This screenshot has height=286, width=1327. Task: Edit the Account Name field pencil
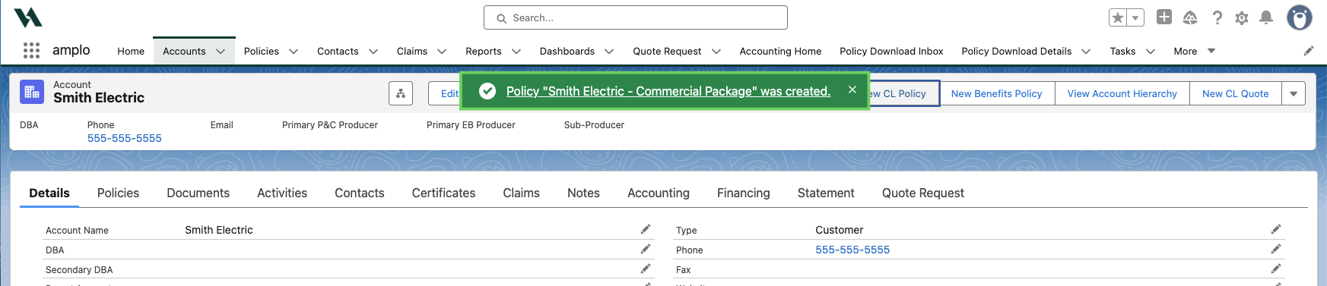[646, 229]
